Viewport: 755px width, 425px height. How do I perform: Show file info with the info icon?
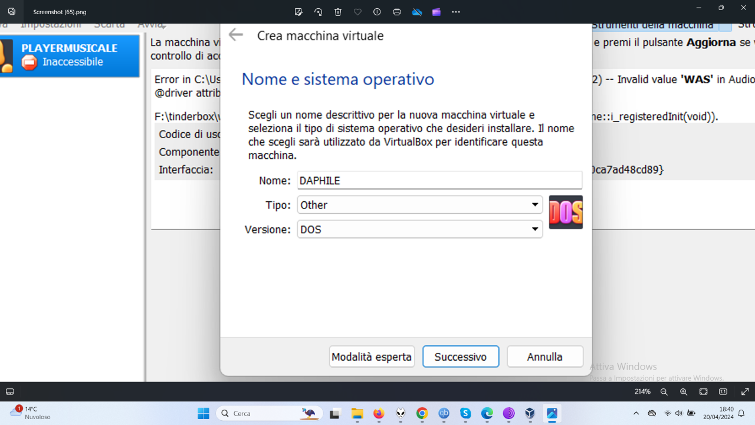click(377, 12)
